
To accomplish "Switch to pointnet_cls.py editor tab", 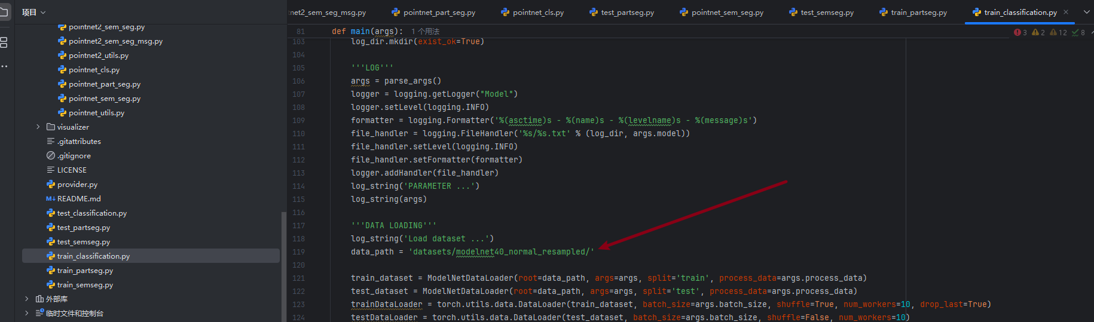I will (532, 13).
